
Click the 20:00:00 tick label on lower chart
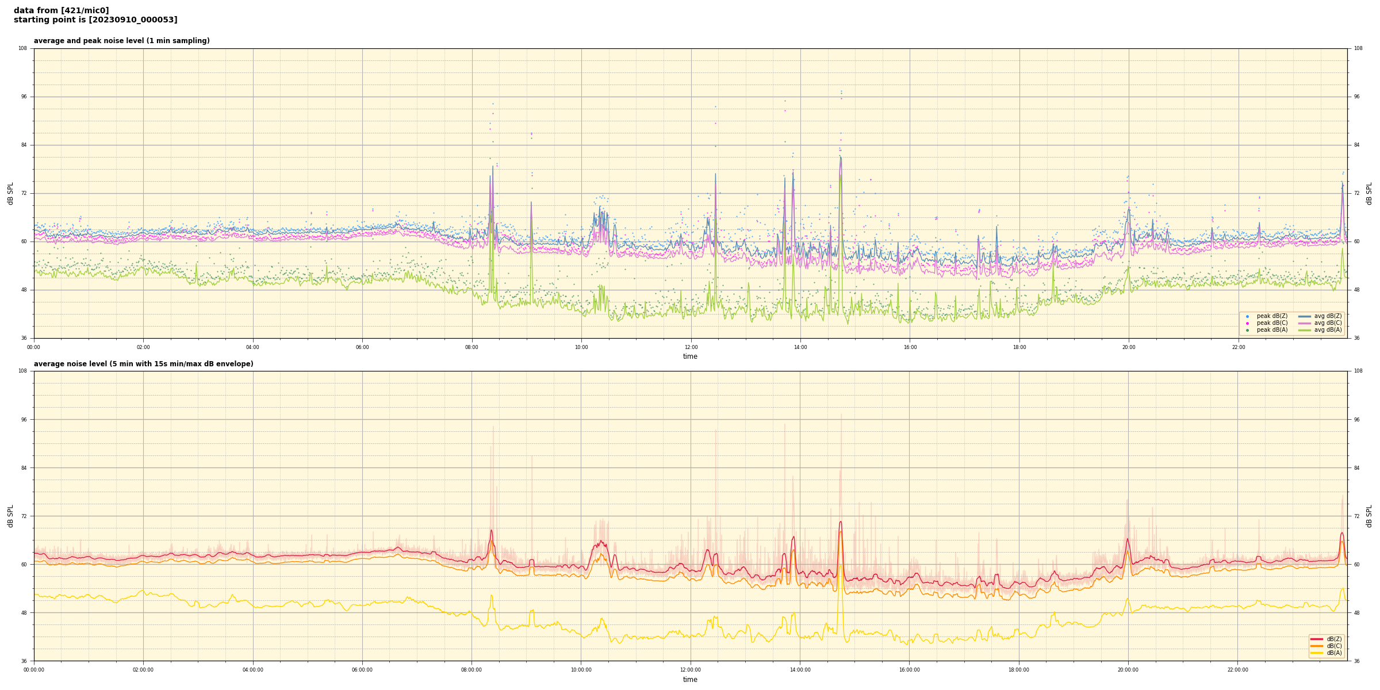(x=1128, y=670)
